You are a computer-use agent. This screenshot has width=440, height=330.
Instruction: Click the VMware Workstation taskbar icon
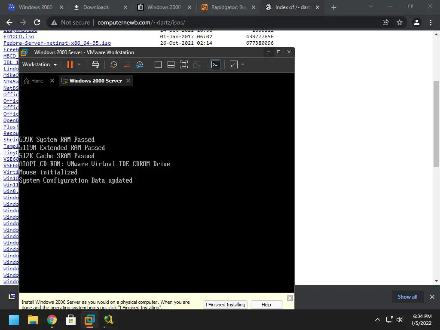pos(90,320)
